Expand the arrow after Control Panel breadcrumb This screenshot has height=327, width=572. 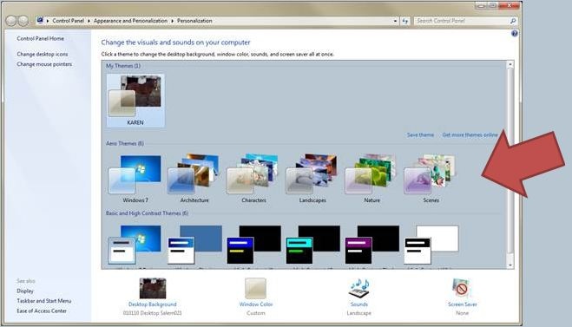click(x=89, y=21)
